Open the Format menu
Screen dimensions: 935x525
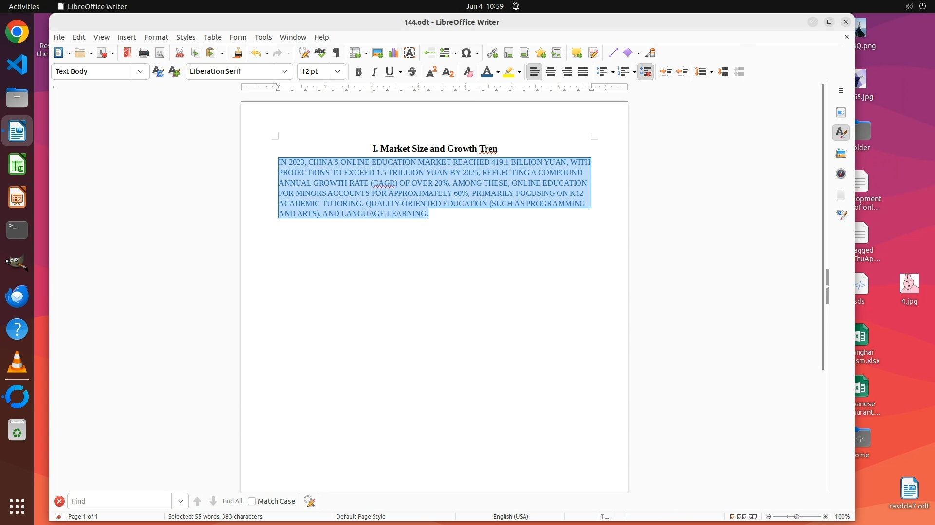(156, 37)
